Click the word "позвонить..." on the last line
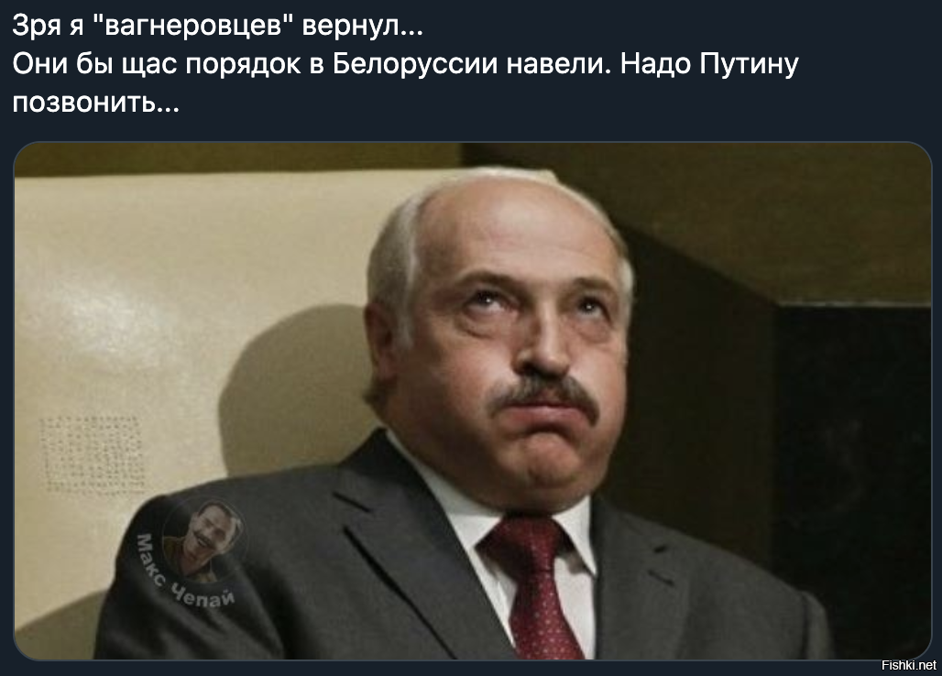The height and width of the screenshot is (676, 942). tap(95, 103)
